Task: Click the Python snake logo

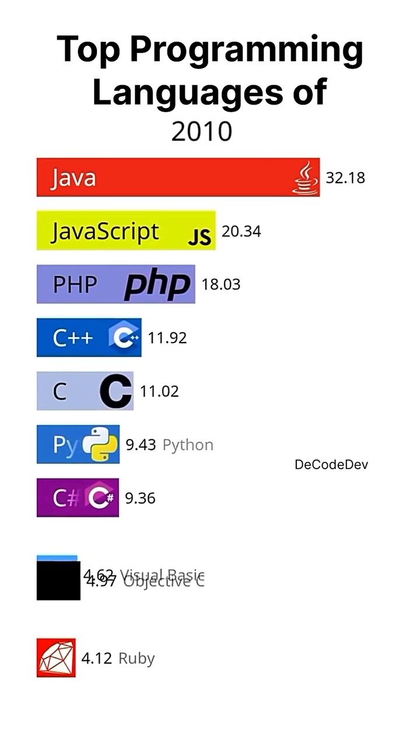Action: pyautogui.click(x=100, y=445)
